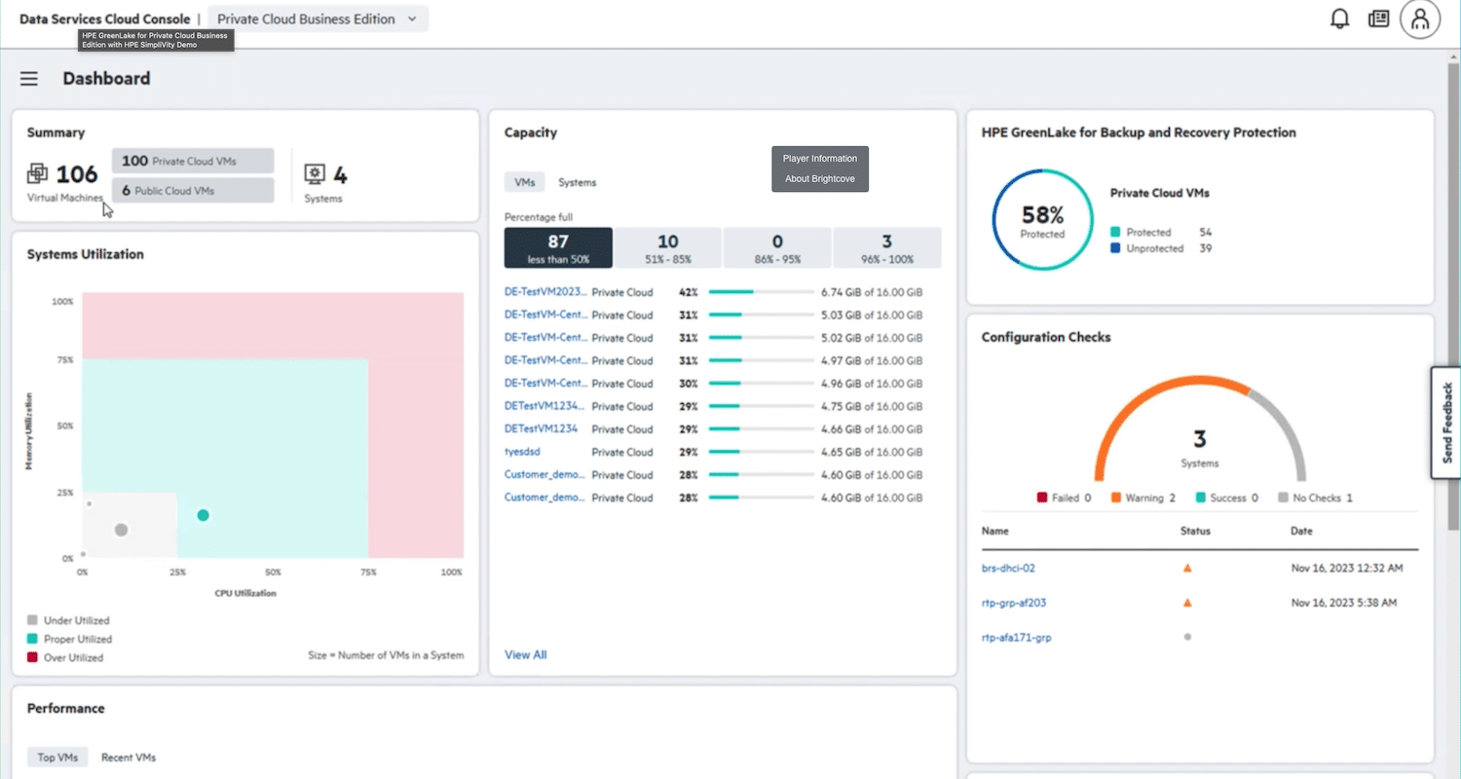Screen dimensions: 1461x779
Task: Click the Status column header
Action: 1195,531
